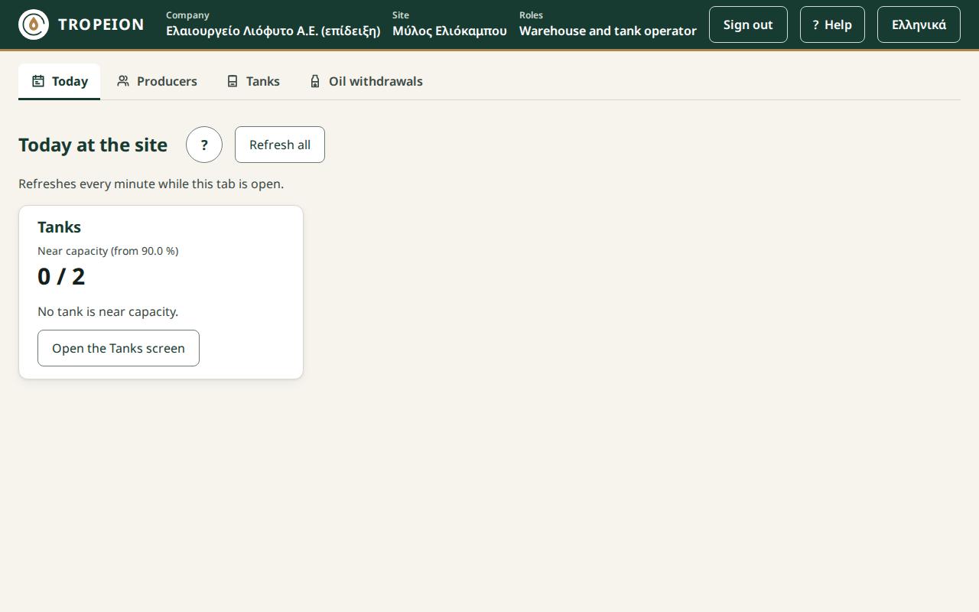The height and width of the screenshot is (612, 979).
Task: Open the Tanks screen from the card
Action: tap(119, 348)
